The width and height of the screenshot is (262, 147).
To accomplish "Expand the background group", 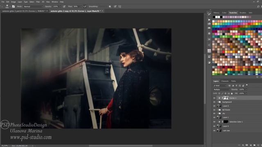I will click(x=217, y=102).
